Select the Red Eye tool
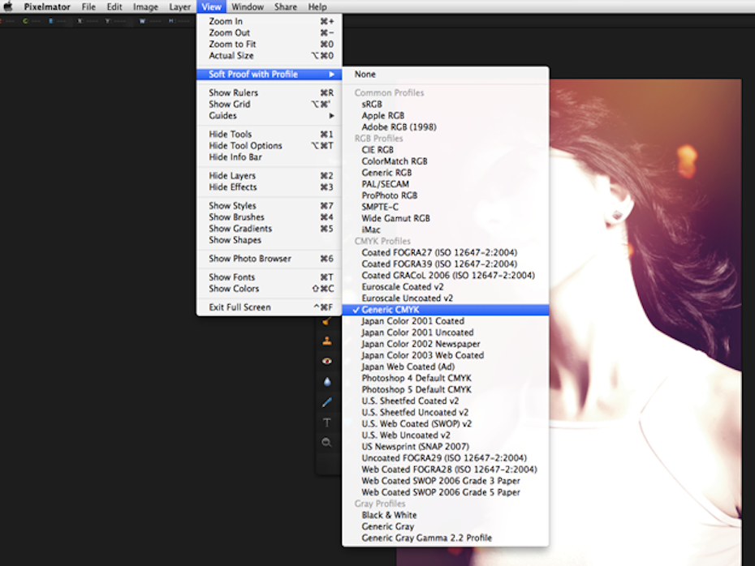 pyautogui.click(x=327, y=361)
